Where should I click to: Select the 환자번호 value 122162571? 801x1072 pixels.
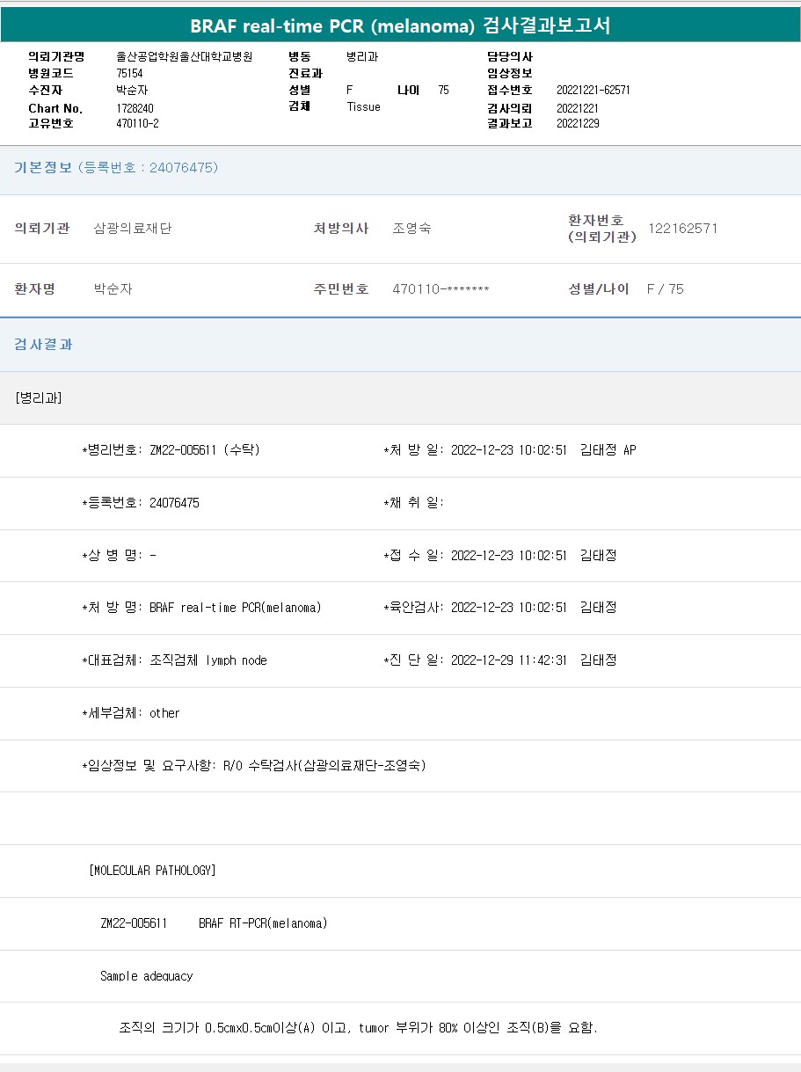tap(682, 229)
